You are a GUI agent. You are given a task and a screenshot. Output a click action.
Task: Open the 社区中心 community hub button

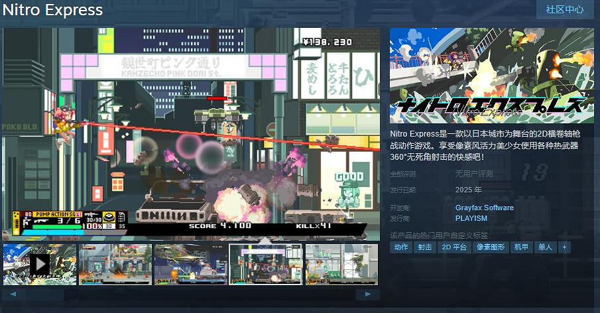pos(565,9)
